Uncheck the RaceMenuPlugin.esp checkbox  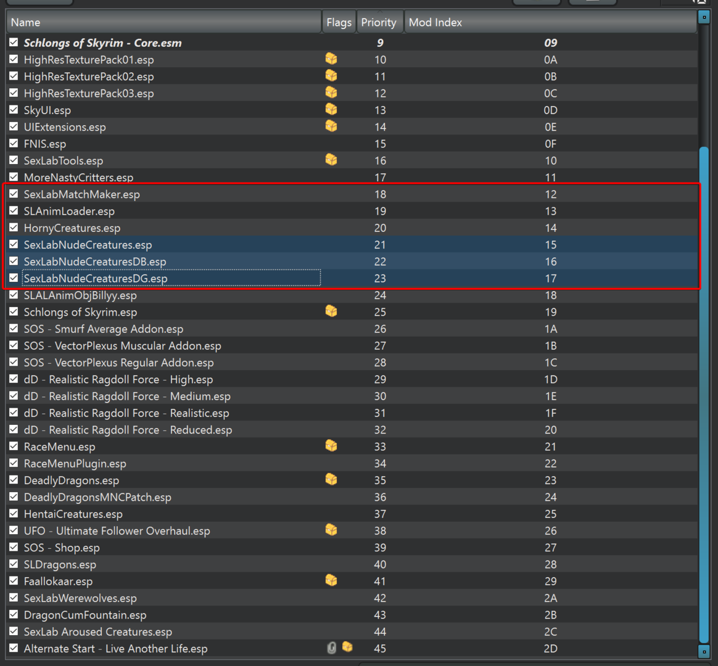(x=14, y=463)
